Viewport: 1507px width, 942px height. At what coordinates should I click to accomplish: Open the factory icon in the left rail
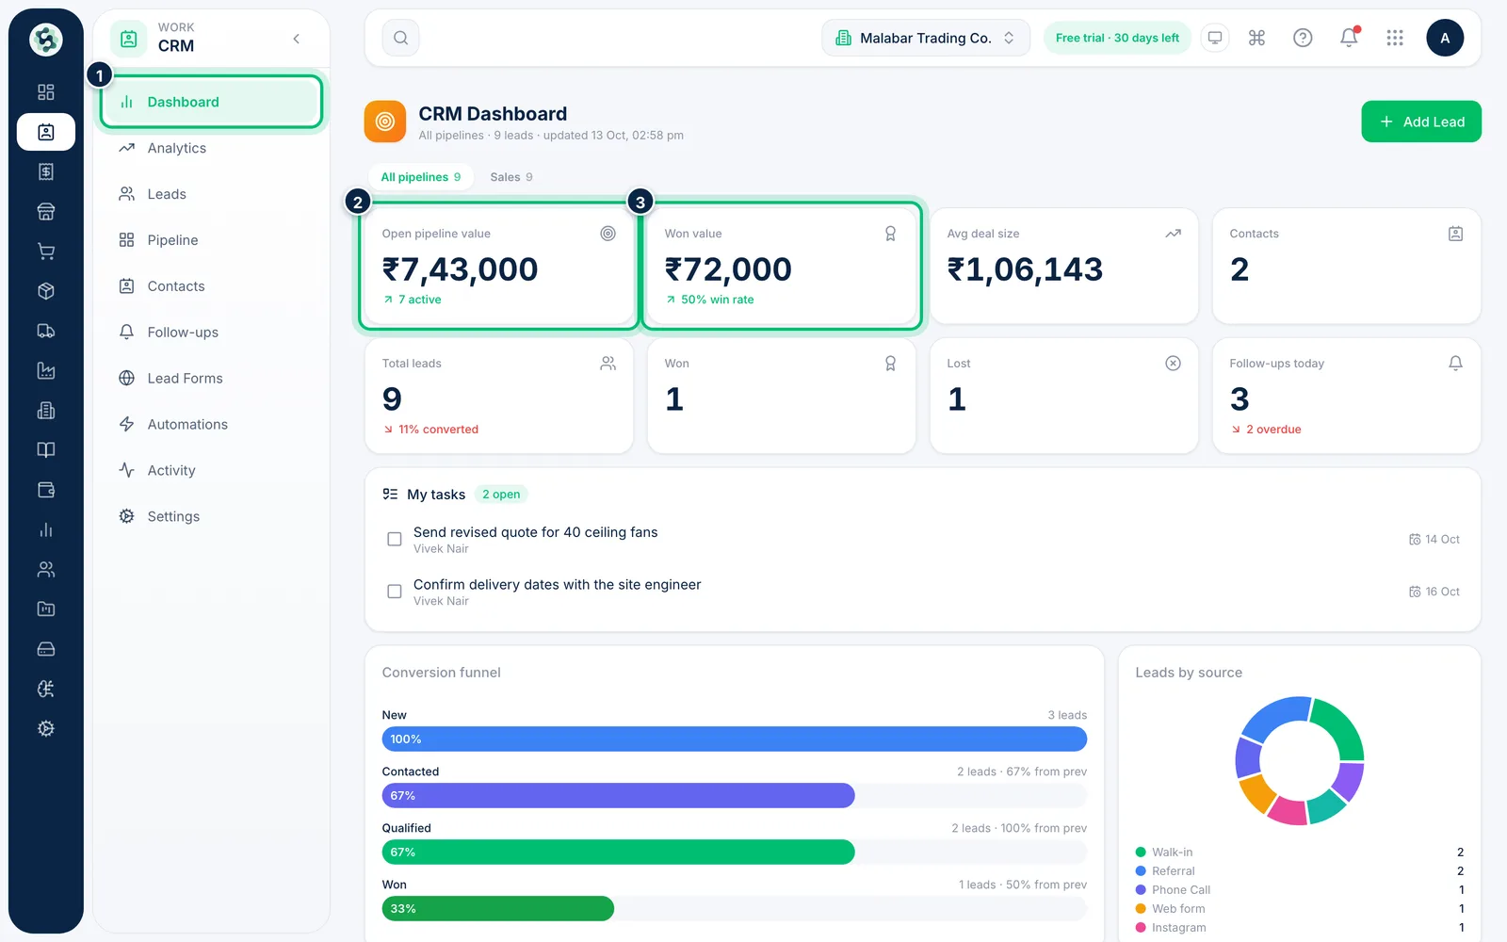click(x=45, y=370)
